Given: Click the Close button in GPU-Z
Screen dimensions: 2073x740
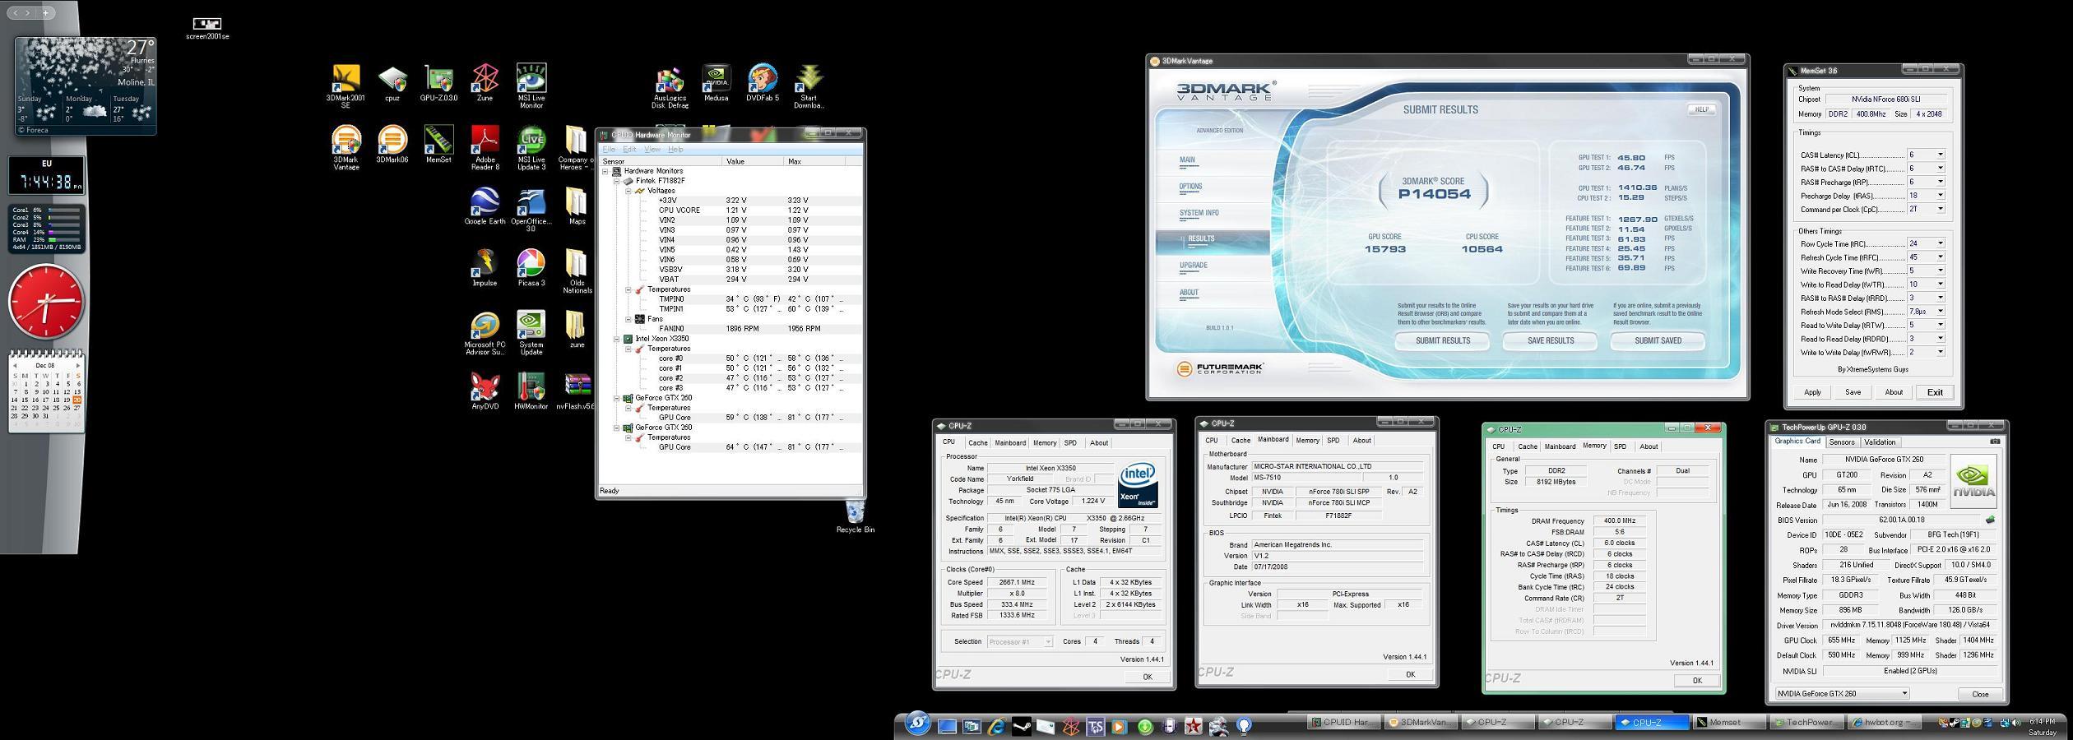Looking at the screenshot, I should coord(1980,694).
